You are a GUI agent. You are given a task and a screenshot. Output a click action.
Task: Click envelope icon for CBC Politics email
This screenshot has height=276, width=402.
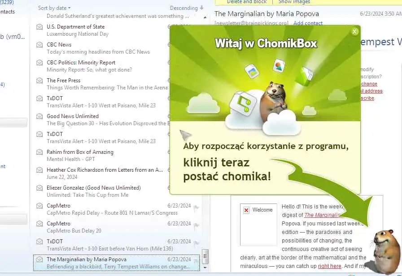tap(39, 63)
